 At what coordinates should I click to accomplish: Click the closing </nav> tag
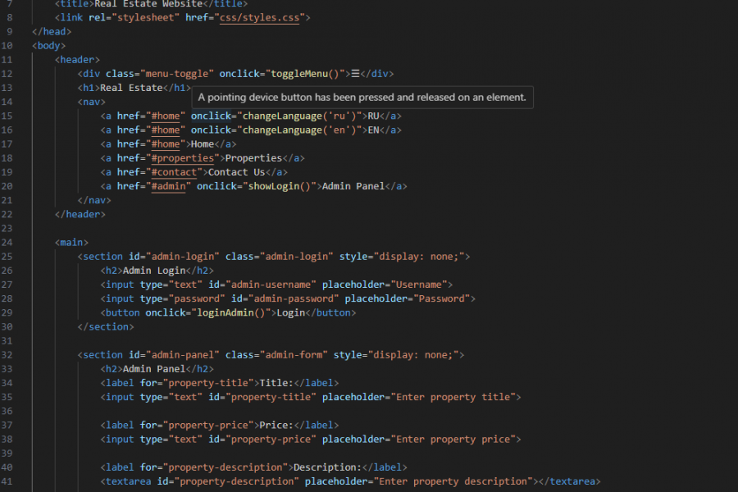pos(94,200)
